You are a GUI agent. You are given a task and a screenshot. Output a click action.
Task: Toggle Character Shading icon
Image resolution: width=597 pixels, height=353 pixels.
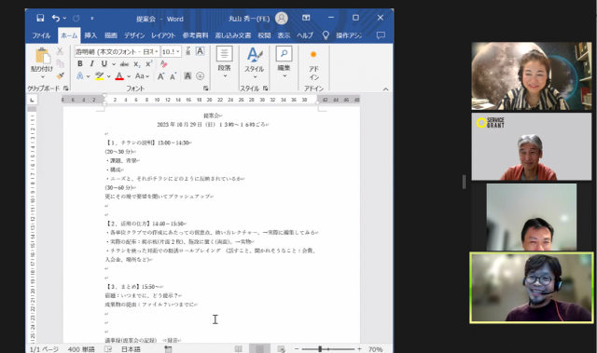[x=187, y=76]
